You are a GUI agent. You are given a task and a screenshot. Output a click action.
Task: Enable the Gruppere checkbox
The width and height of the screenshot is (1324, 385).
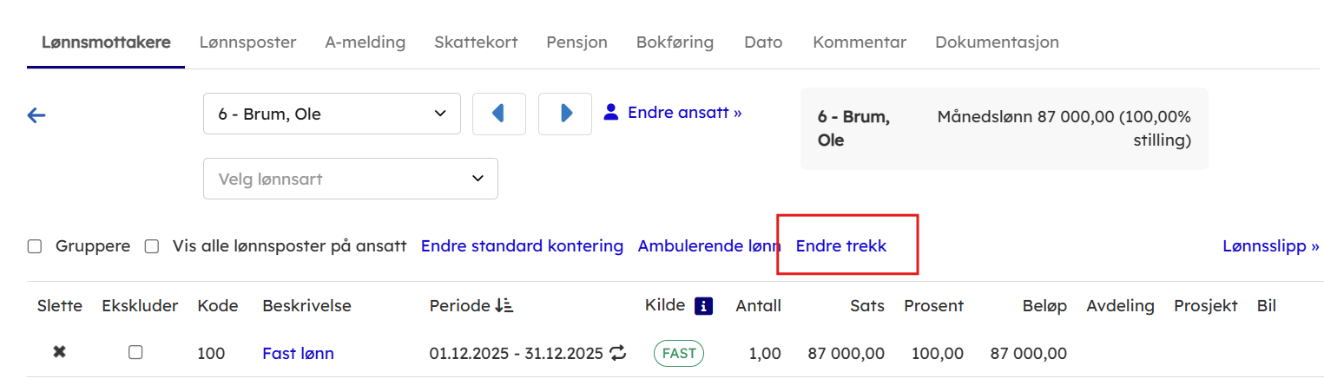(35, 246)
